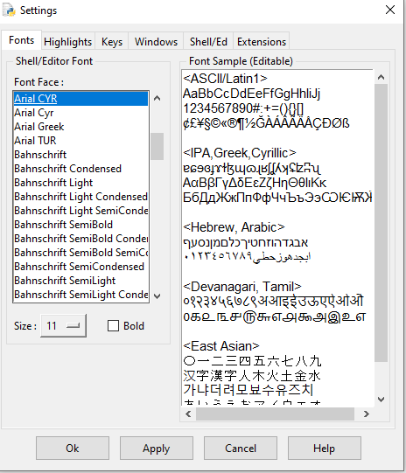
Task: Click the 1234567890 sample line
Action: pyautogui.click(x=243, y=108)
